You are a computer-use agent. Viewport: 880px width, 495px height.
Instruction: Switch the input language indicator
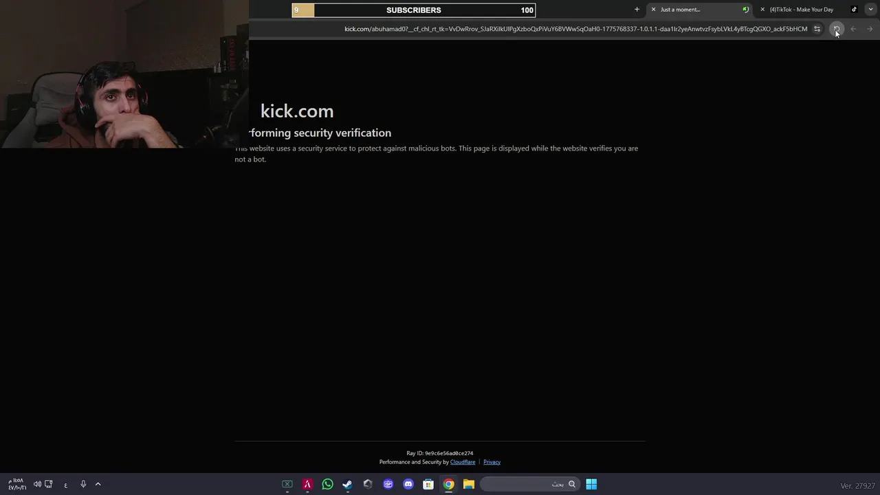click(x=66, y=485)
